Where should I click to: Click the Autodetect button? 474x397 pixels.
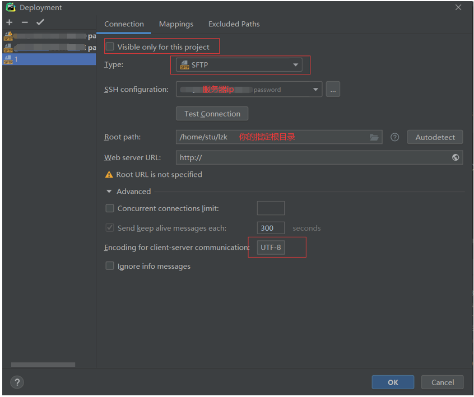[x=435, y=137]
